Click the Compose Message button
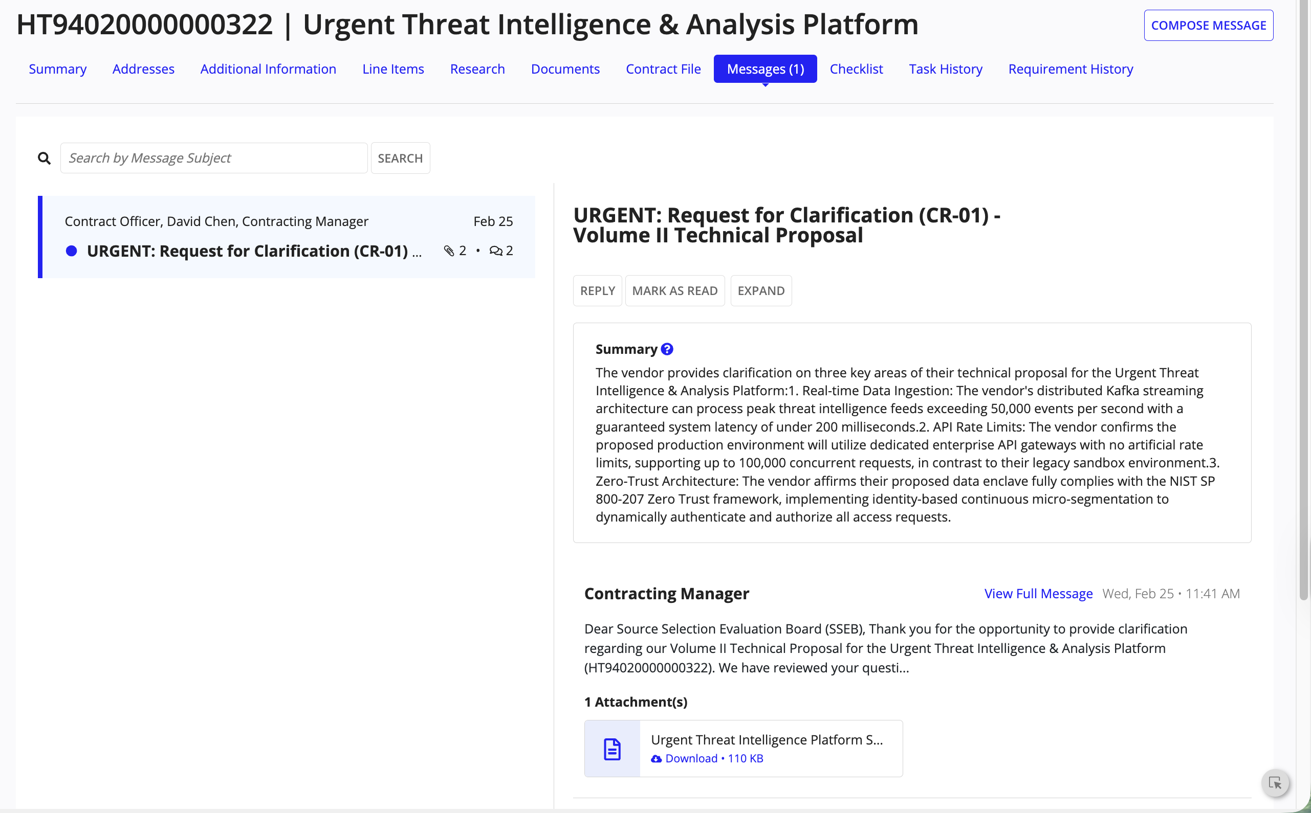This screenshot has width=1311, height=813. click(1208, 25)
